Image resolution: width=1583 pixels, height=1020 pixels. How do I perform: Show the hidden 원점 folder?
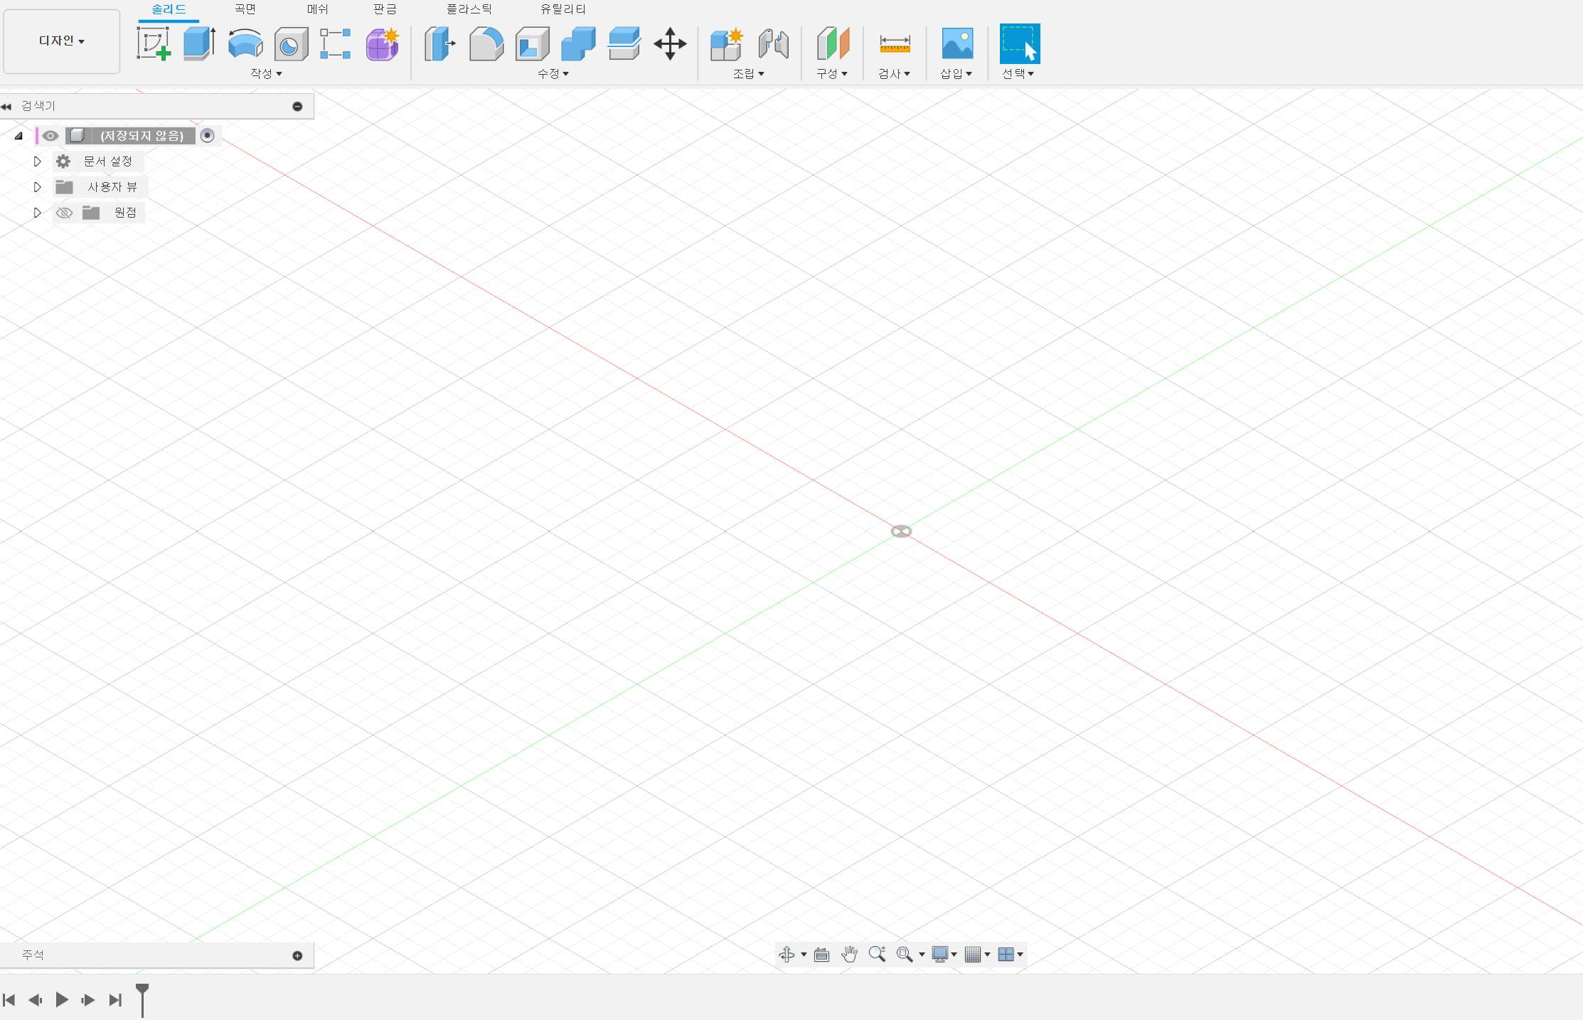pos(64,213)
